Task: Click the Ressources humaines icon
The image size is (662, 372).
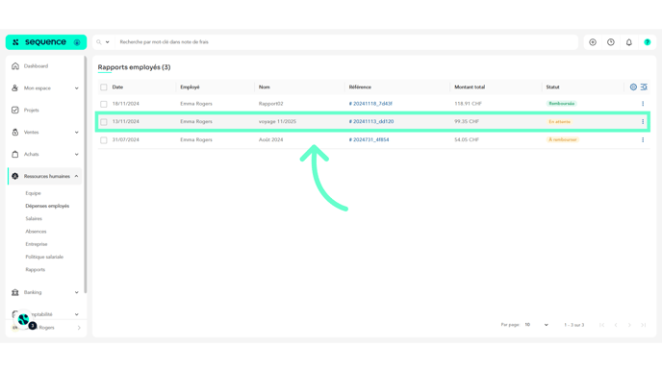Action: click(x=15, y=176)
